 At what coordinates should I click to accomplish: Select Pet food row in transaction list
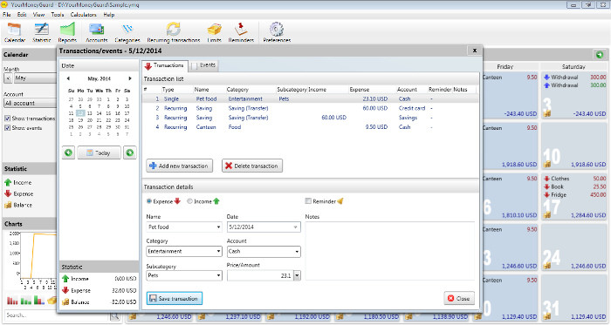(x=310, y=98)
